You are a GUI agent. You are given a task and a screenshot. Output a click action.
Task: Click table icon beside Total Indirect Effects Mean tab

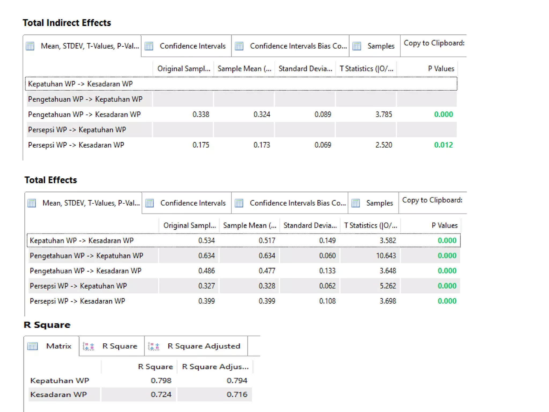[30, 46]
